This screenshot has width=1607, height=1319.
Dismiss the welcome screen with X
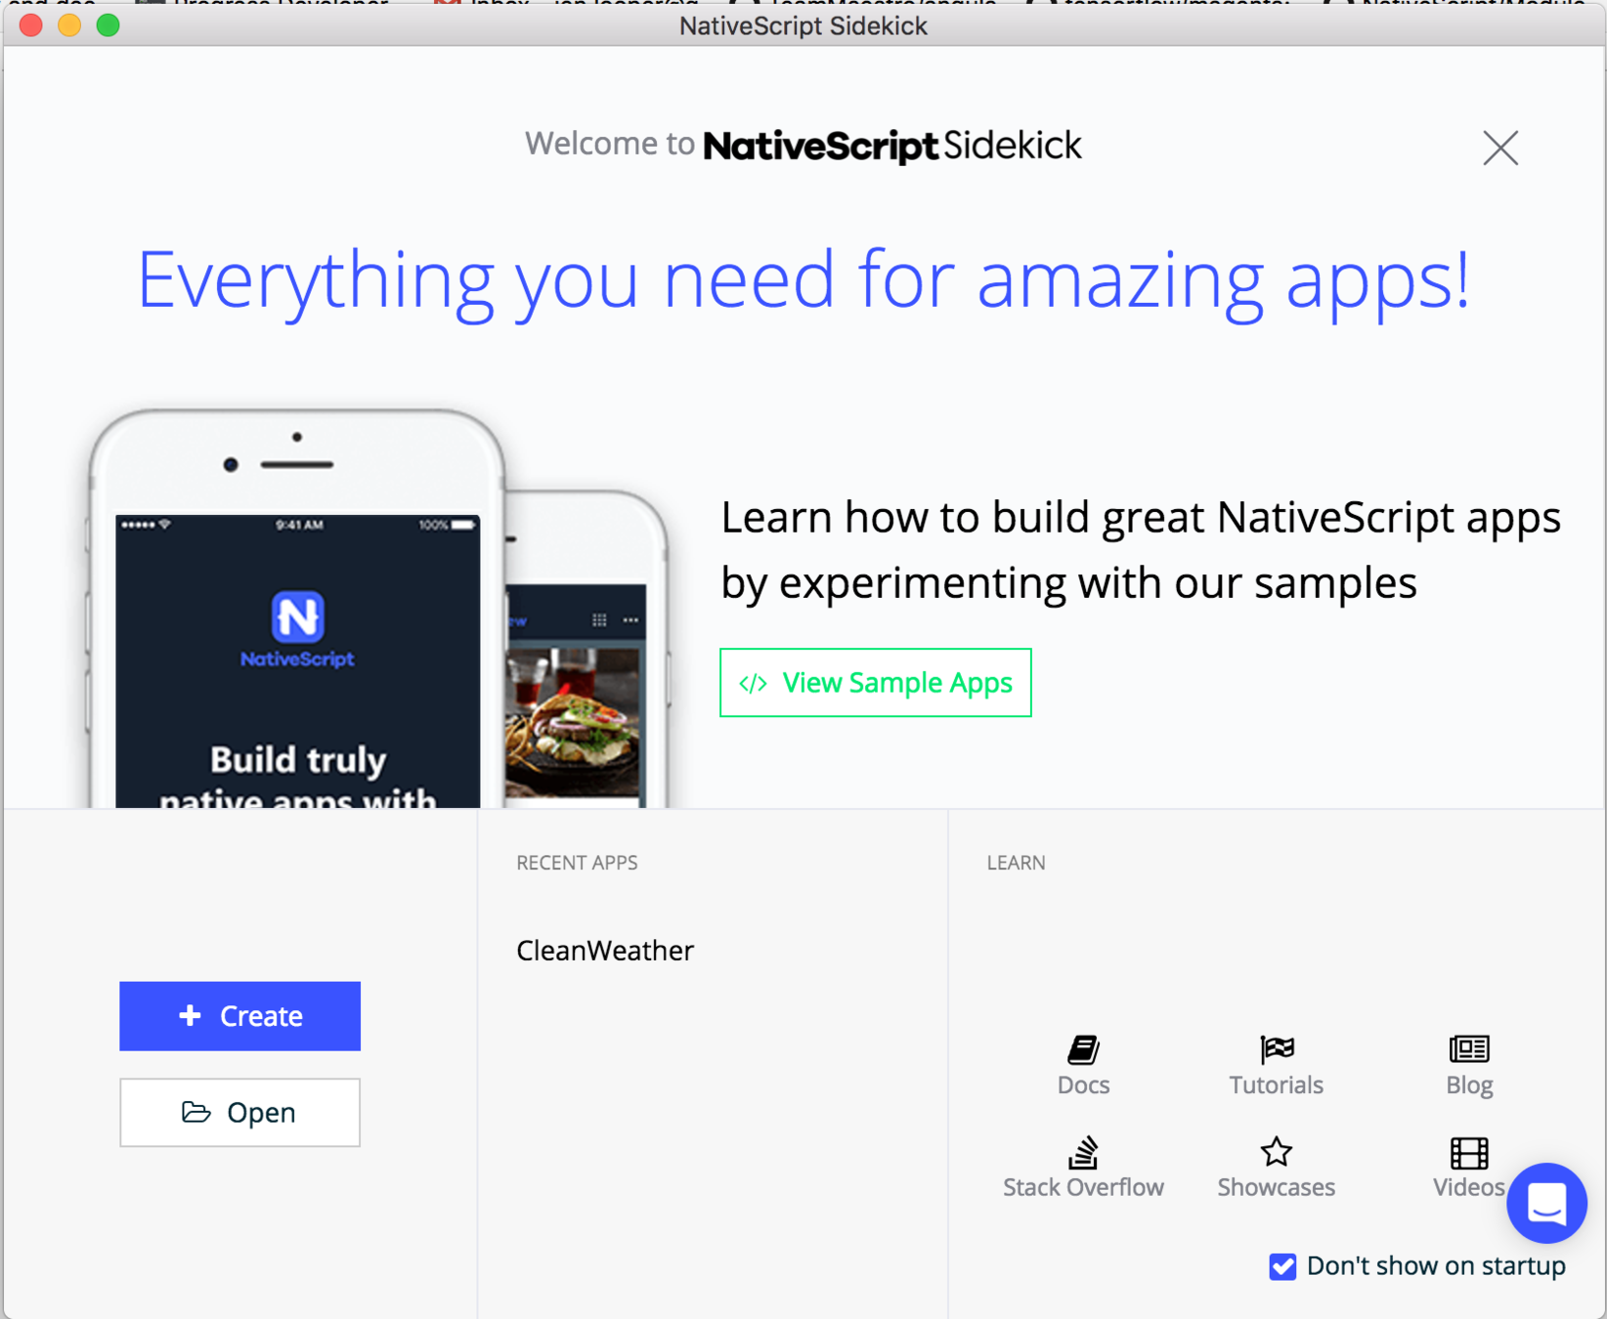1500,149
